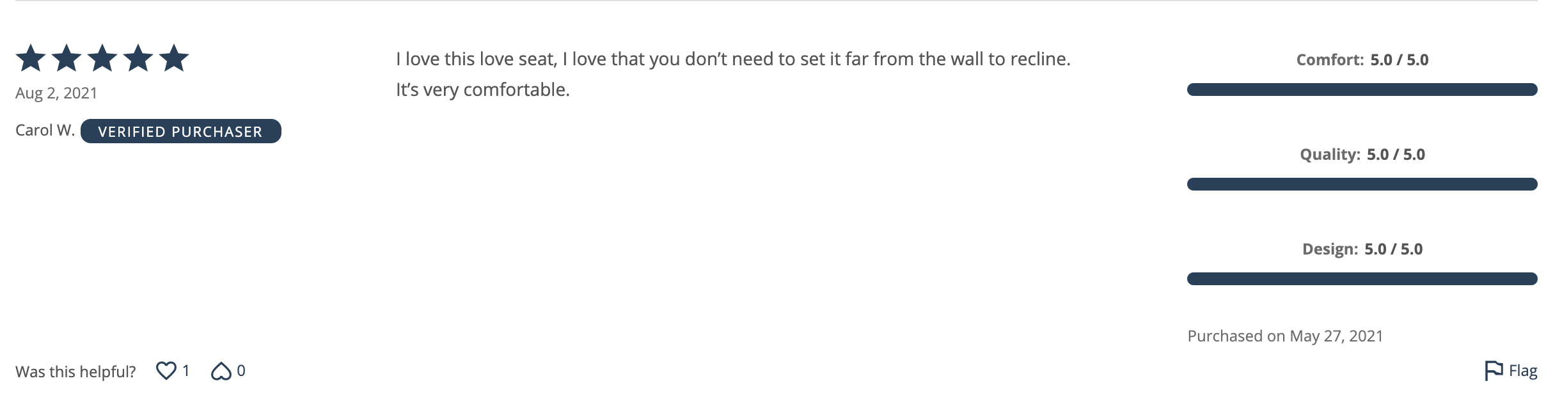The height and width of the screenshot is (399, 1562).
Task: Click the review text about love seat
Action: [x=733, y=74]
